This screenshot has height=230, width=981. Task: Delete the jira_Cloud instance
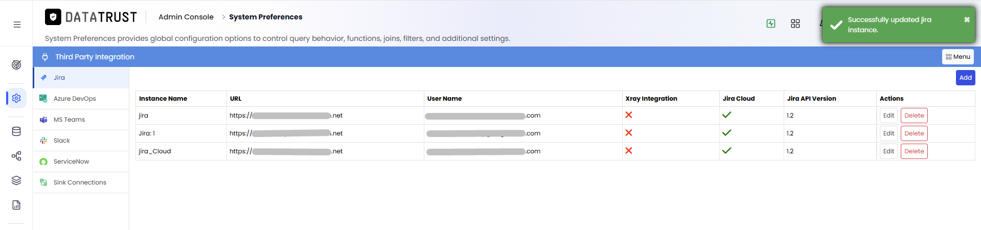914,151
